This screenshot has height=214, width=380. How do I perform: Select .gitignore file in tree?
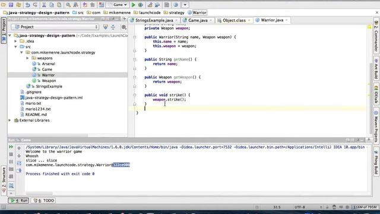click(x=33, y=92)
